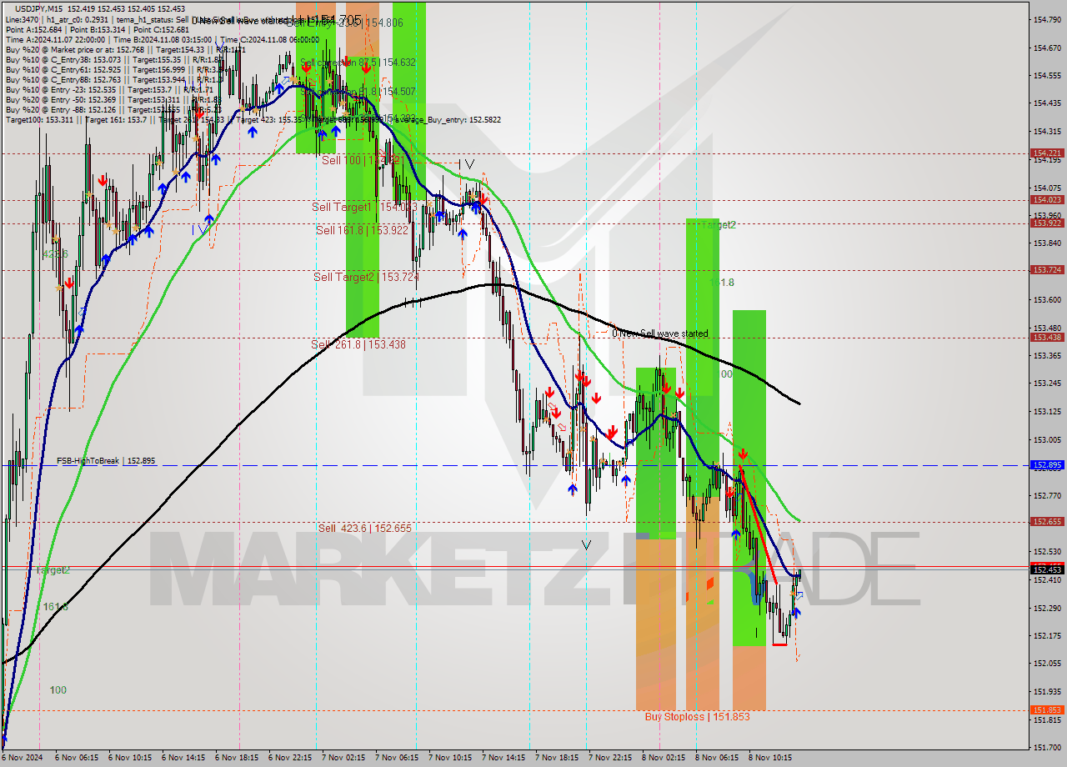Click the 154.555 price axis value
1067x767 pixels.
(1047, 75)
